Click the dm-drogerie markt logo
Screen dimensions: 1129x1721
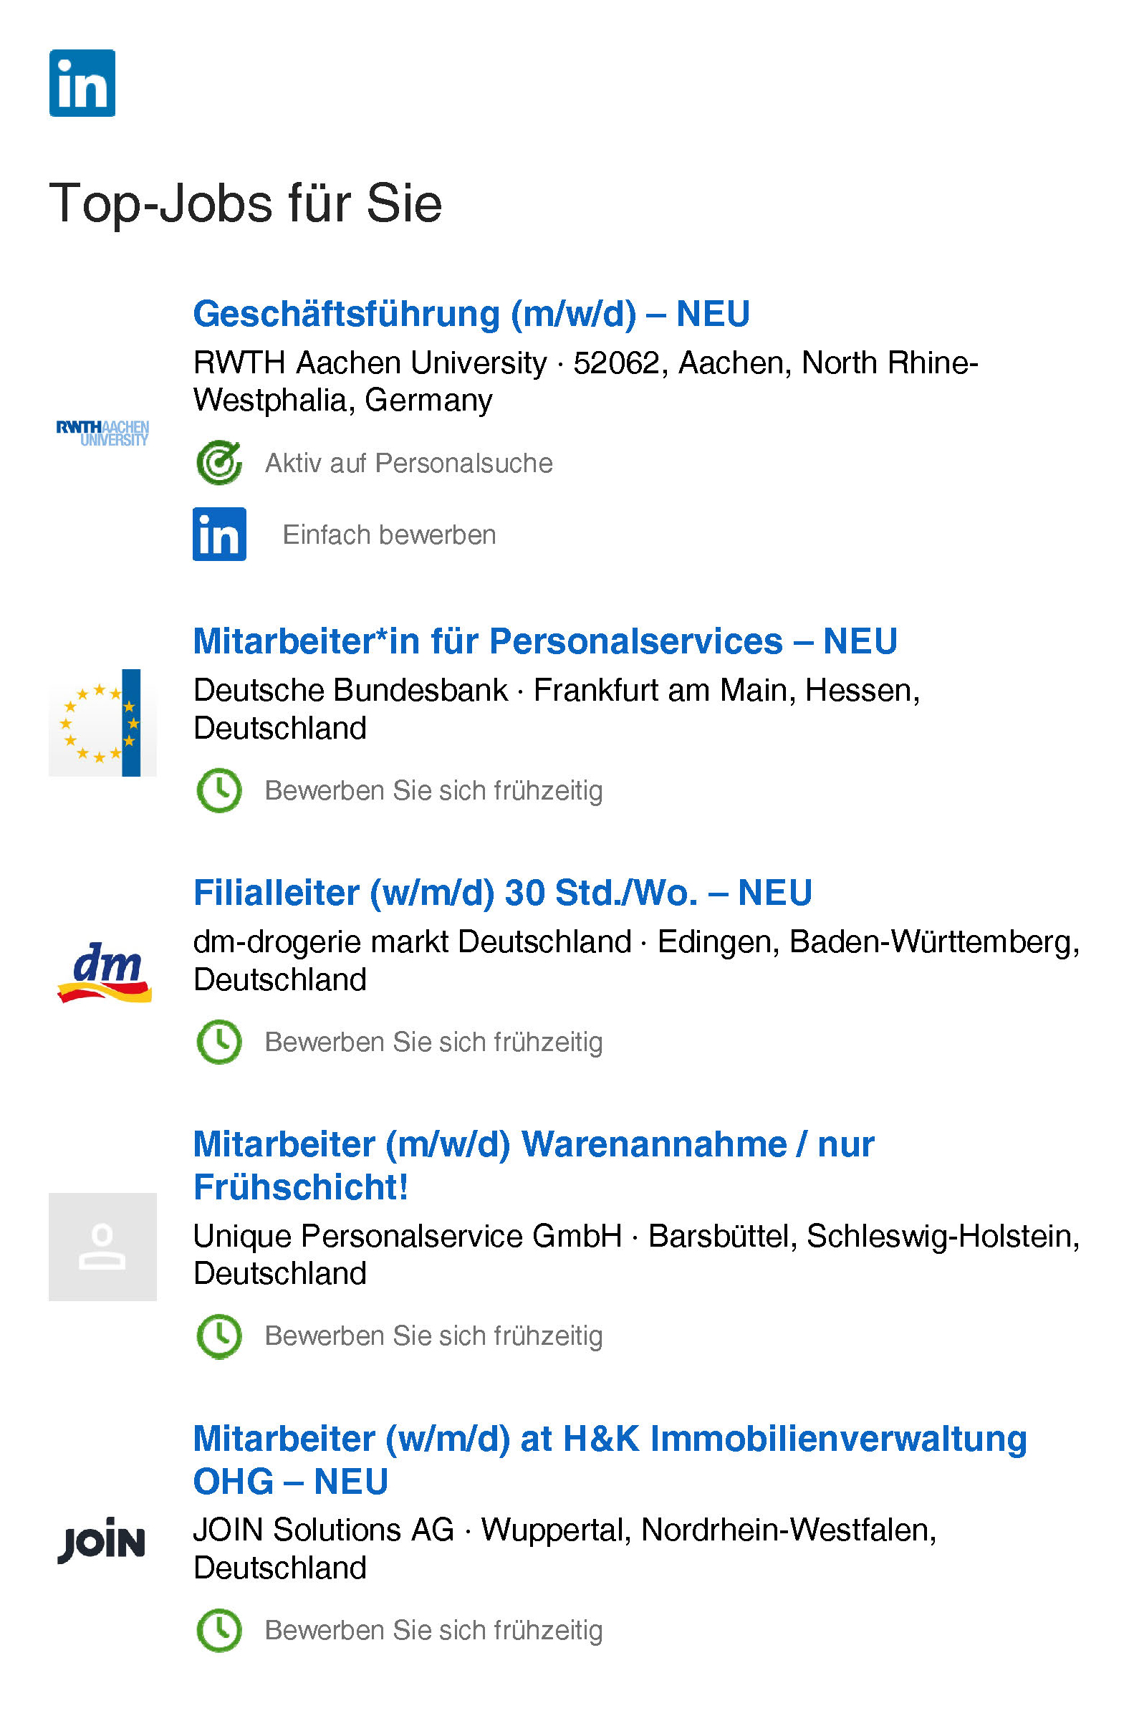(x=104, y=971)
